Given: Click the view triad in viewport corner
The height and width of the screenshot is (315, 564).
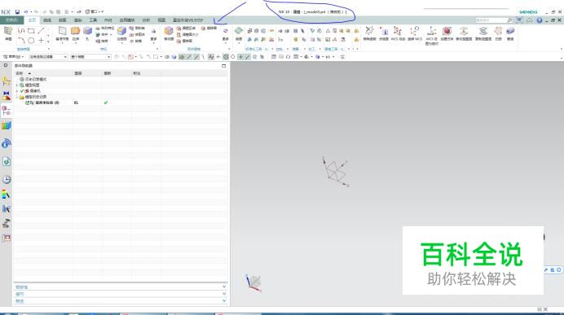Looking at the screenshot, I should [x=253, y=283].
